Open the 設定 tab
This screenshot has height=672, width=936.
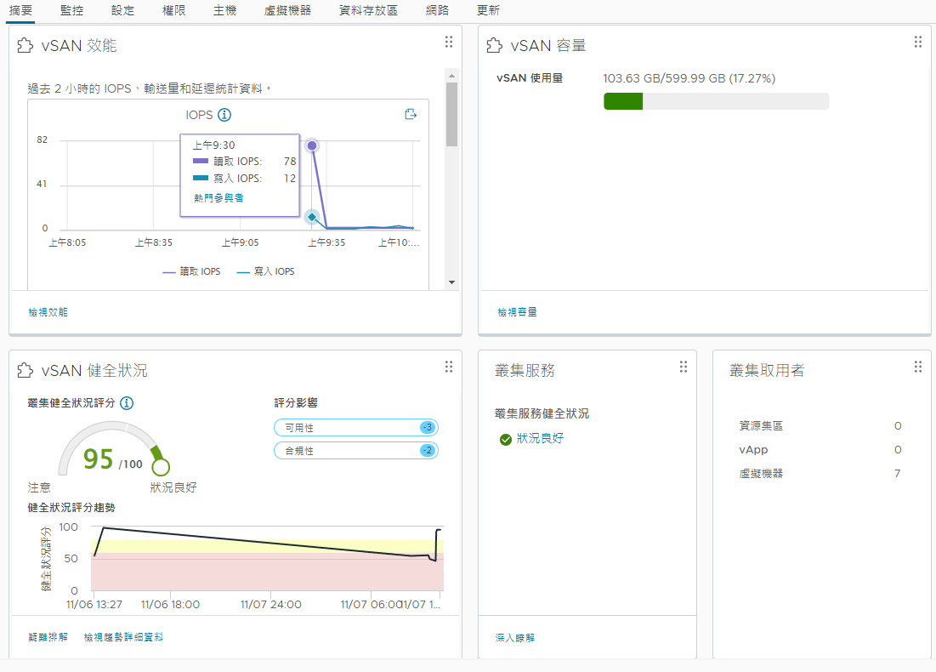(x=123, y=11)
